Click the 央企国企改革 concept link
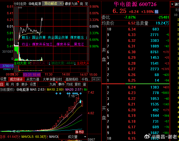This screenshot has height=141, width=179. pyautogui.click(x=58, y=37)
